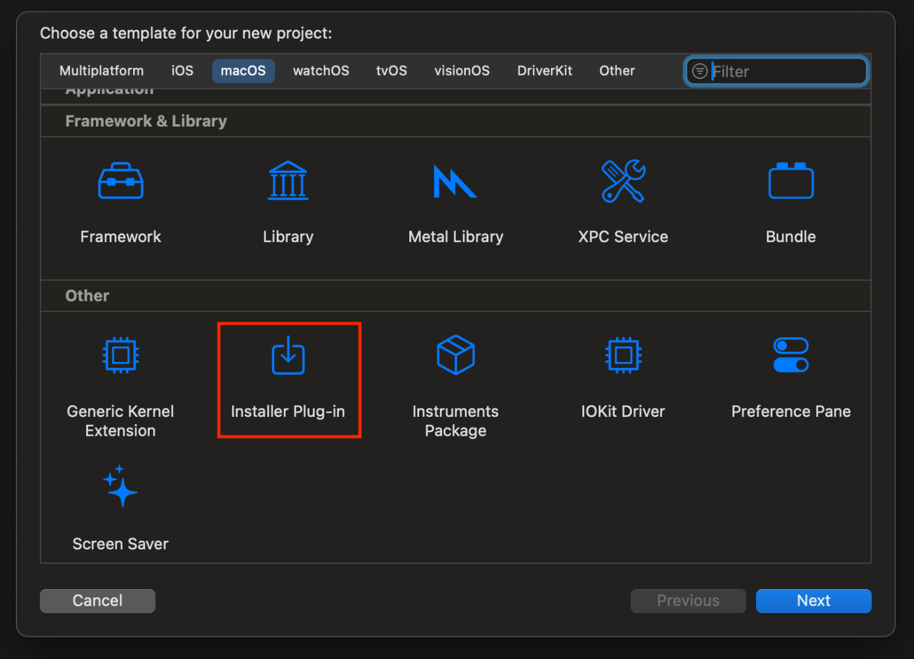Switch to the iOS tab
Screen dimensions: 914x659
tap(182, 70)
